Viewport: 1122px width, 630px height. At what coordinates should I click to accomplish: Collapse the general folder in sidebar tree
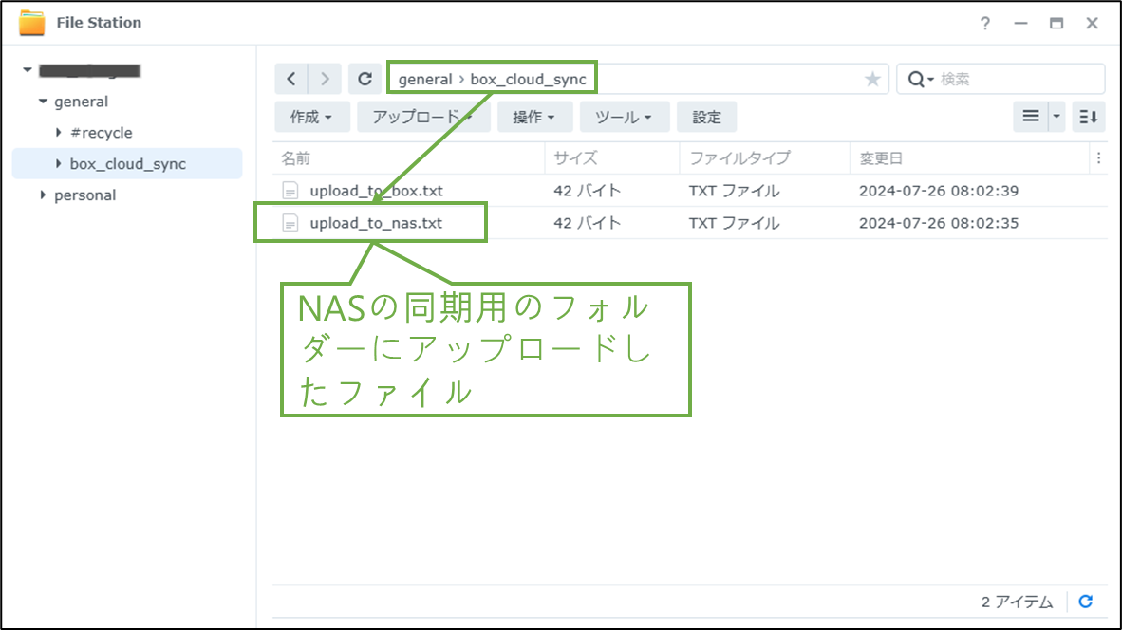point(42,102)
